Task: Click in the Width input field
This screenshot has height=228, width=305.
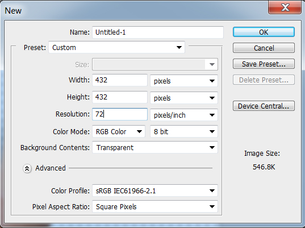Action: [120, 80]
